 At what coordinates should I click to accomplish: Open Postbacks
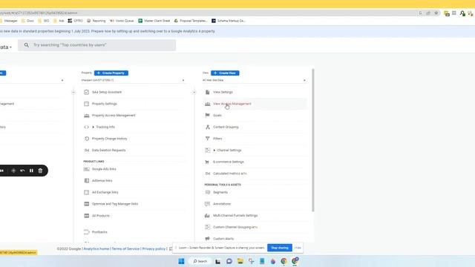(x=99, y=232)
